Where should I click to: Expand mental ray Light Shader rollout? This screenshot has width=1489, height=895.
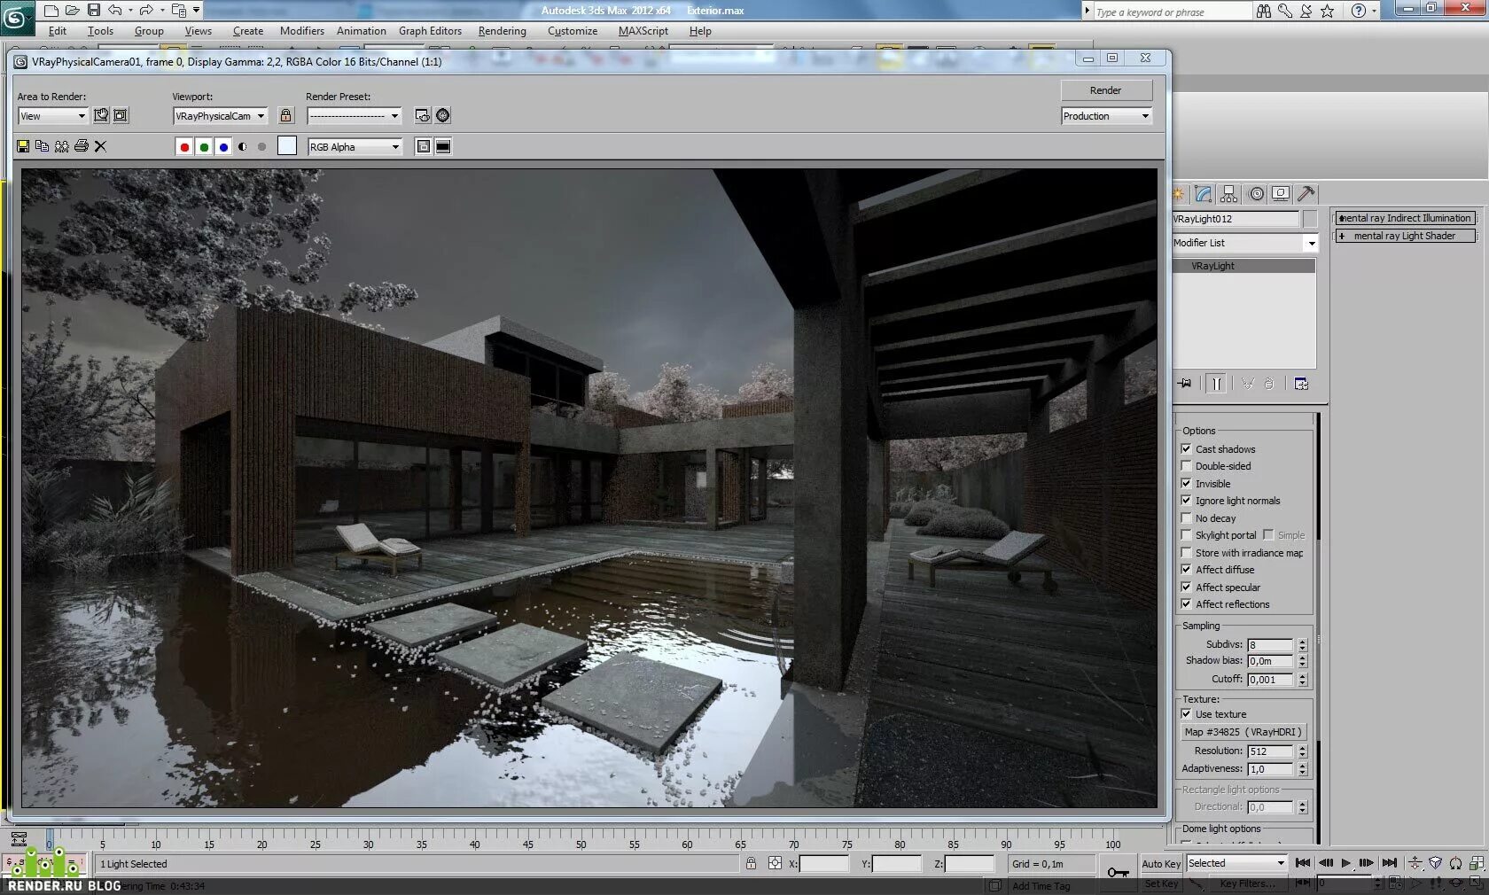pos(1406,236)
